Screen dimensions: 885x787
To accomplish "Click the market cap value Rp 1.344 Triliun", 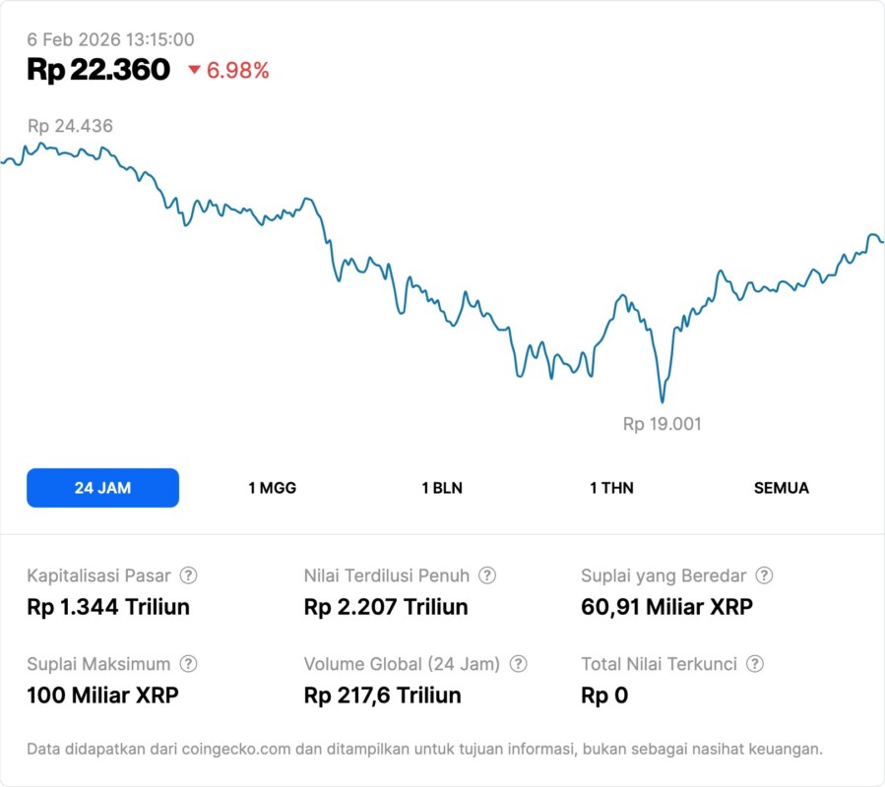I will (x=108, y=607).
